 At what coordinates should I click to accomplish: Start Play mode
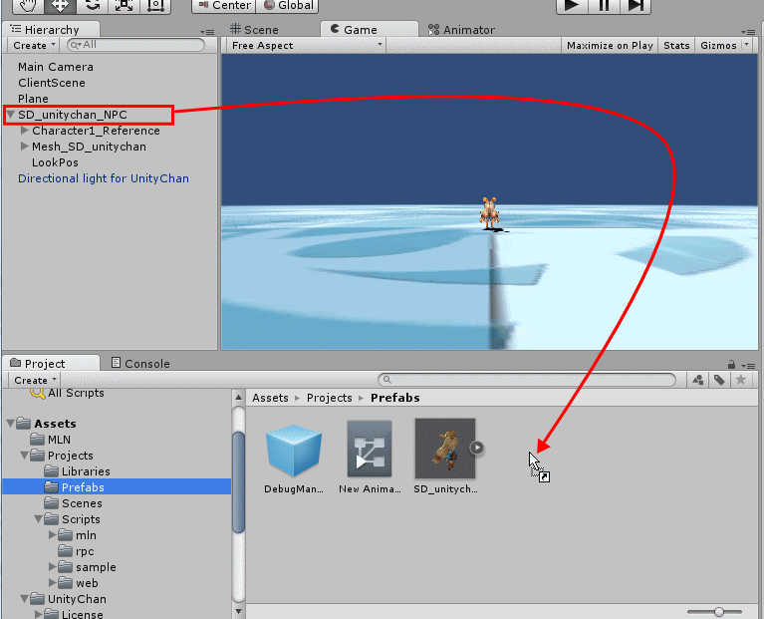click(x=572, y=5)
